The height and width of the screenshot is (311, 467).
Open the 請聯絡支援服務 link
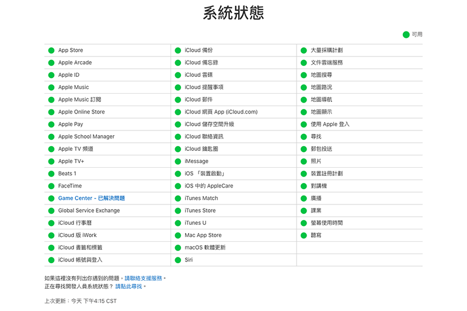point(143,278)
